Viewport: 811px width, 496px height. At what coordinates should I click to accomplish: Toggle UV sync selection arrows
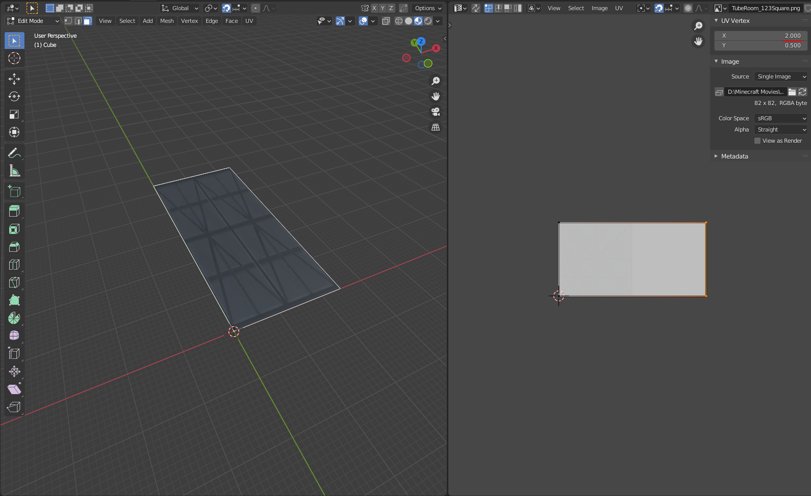[476, 8]
